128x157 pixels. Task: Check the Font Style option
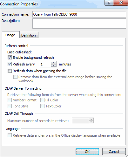pyautogui.click(x=10, y=106)
